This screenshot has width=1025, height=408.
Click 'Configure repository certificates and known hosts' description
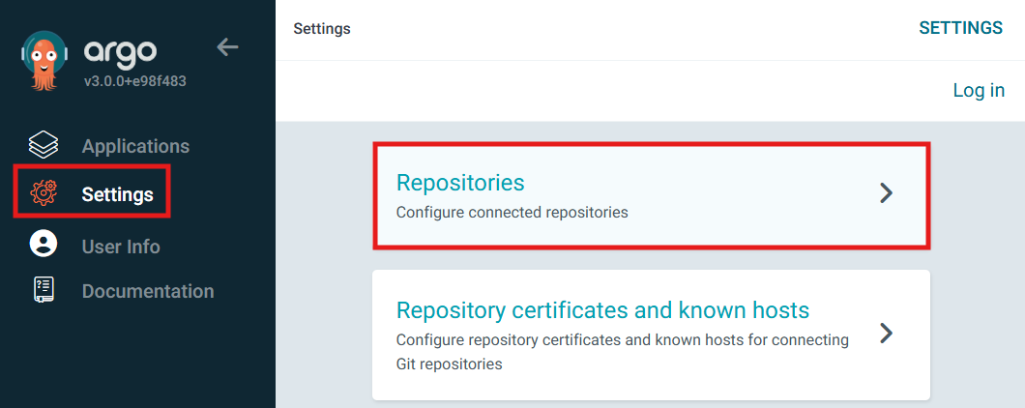pos(623,352)
